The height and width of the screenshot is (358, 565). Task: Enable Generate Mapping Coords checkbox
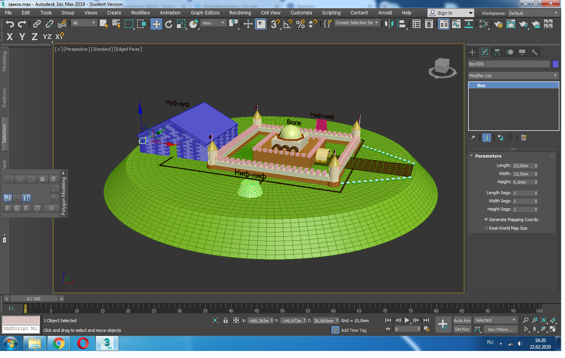coord(486,220)
